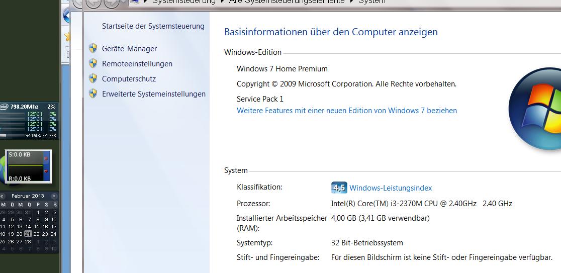This screenshot has height=273, width=561.
Task: Go to next month in calendar gadget
Action: [x=54, y=196]
